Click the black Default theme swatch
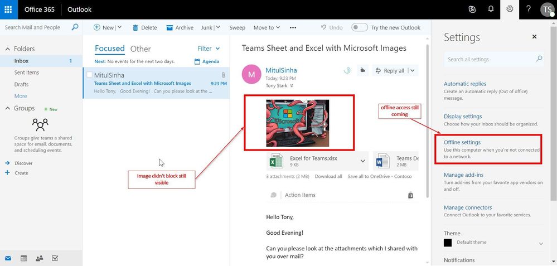This screenshot has height=266, width=557. click(x=448, y=243)
